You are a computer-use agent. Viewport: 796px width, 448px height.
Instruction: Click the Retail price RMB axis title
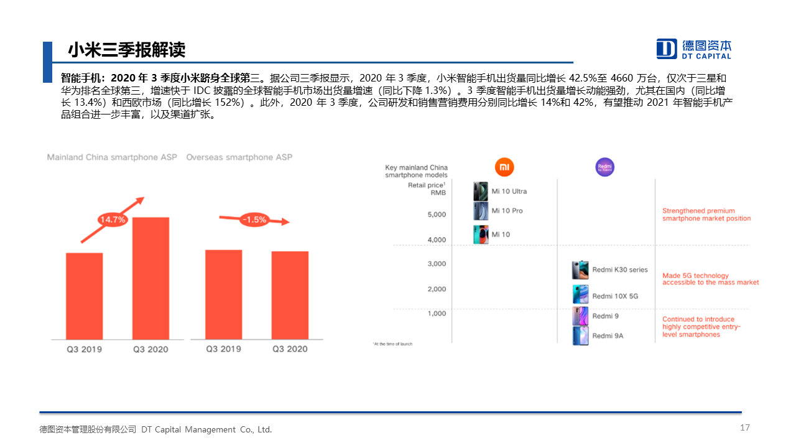(x=427, y=189)
